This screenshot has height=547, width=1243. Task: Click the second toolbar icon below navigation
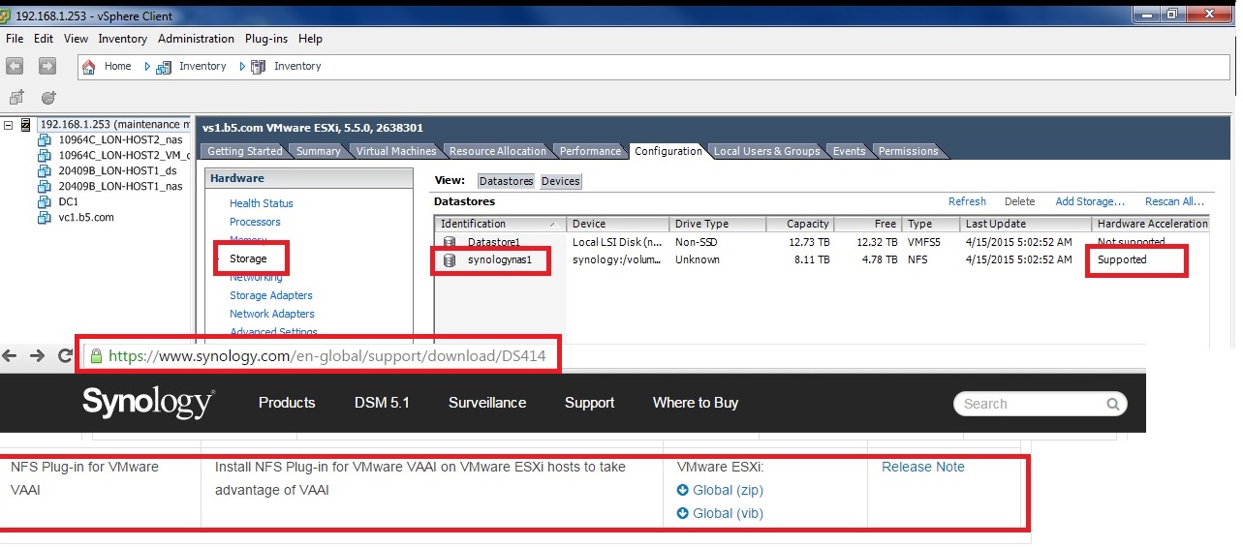tap(48, 97)
